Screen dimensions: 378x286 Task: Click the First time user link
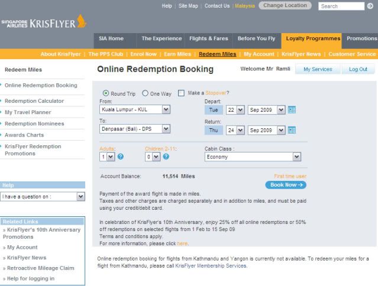pos(290,176)
